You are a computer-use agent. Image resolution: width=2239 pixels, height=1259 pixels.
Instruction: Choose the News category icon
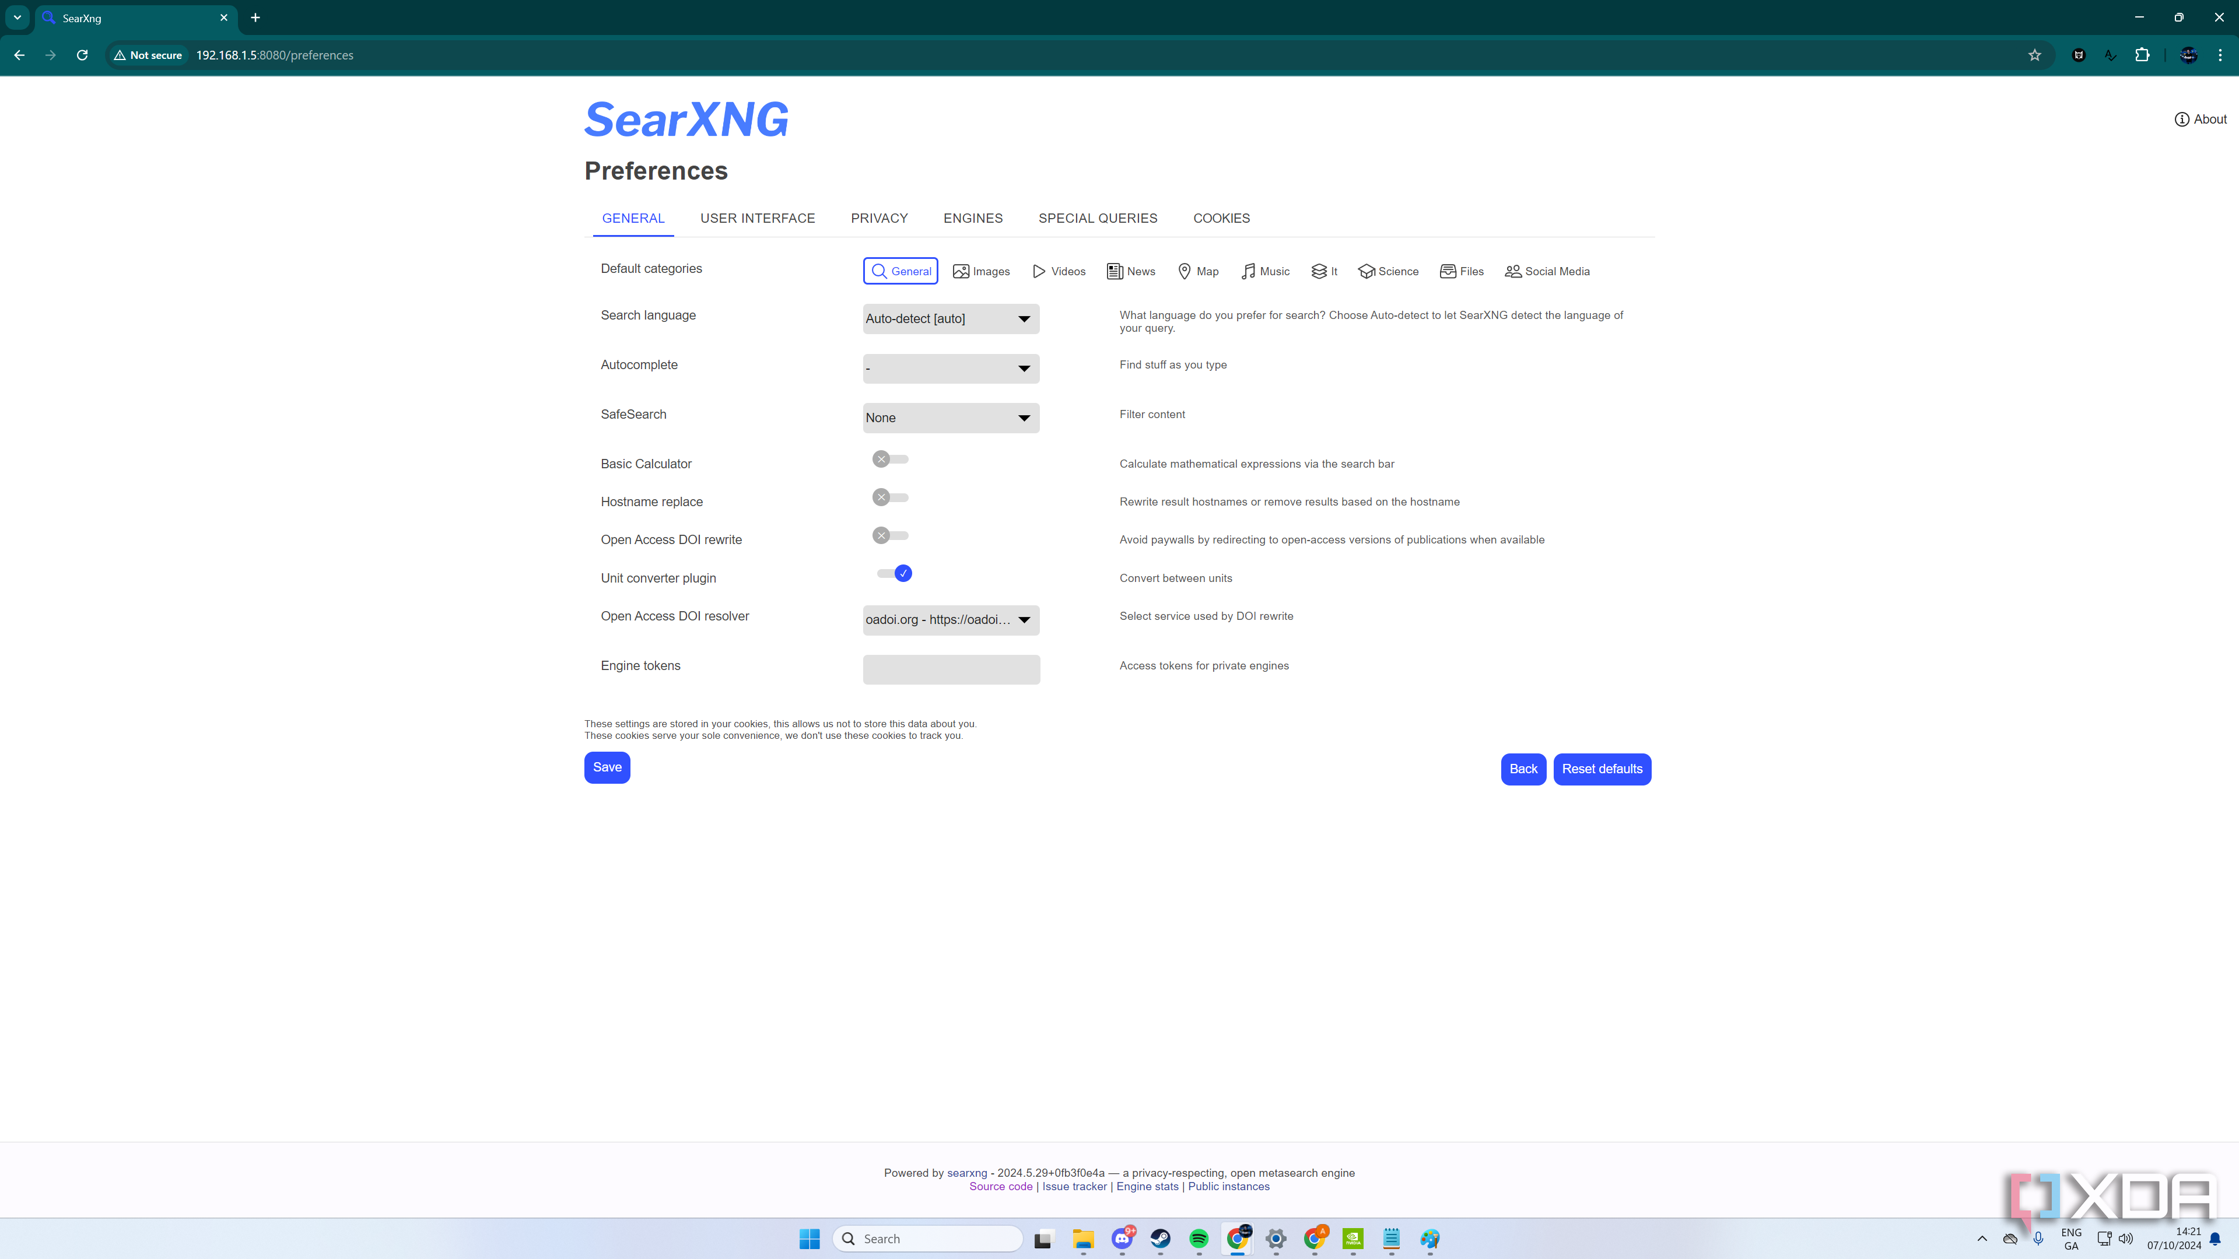1115,271
